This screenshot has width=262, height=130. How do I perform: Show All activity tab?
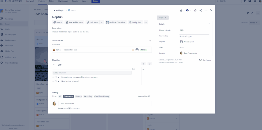(x=60, y=96)
